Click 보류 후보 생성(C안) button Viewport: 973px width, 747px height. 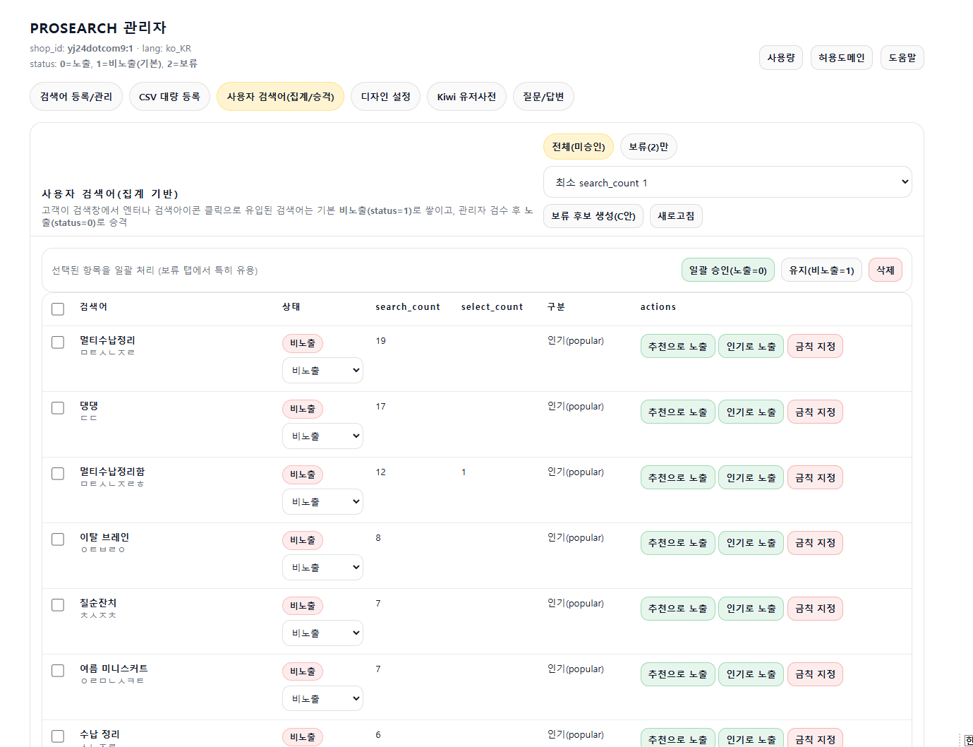[x=593, y=215]
